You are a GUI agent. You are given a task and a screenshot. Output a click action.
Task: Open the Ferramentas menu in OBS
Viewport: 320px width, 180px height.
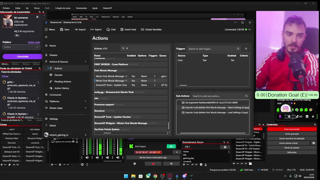coord(81,8)
